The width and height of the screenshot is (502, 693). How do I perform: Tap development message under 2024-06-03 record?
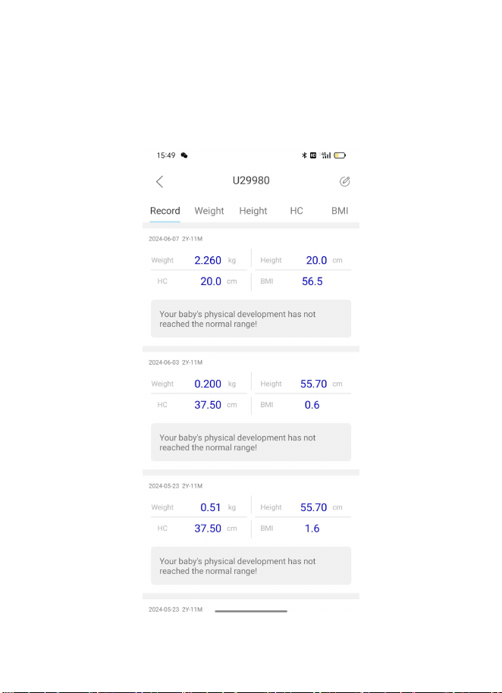coord(251,442)
